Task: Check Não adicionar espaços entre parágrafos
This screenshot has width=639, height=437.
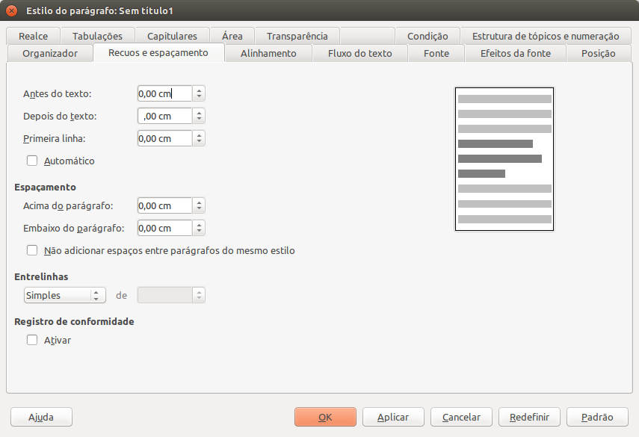Action: tap(32, 250)
